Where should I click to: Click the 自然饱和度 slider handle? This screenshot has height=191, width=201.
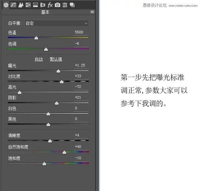coord(64,152)
